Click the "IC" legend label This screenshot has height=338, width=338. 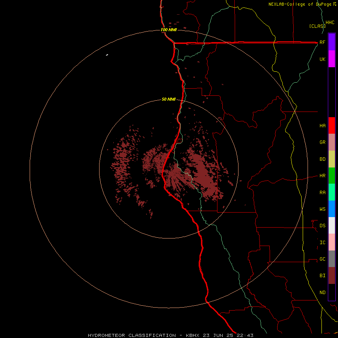pyautogui.click(x=322, y=243)
